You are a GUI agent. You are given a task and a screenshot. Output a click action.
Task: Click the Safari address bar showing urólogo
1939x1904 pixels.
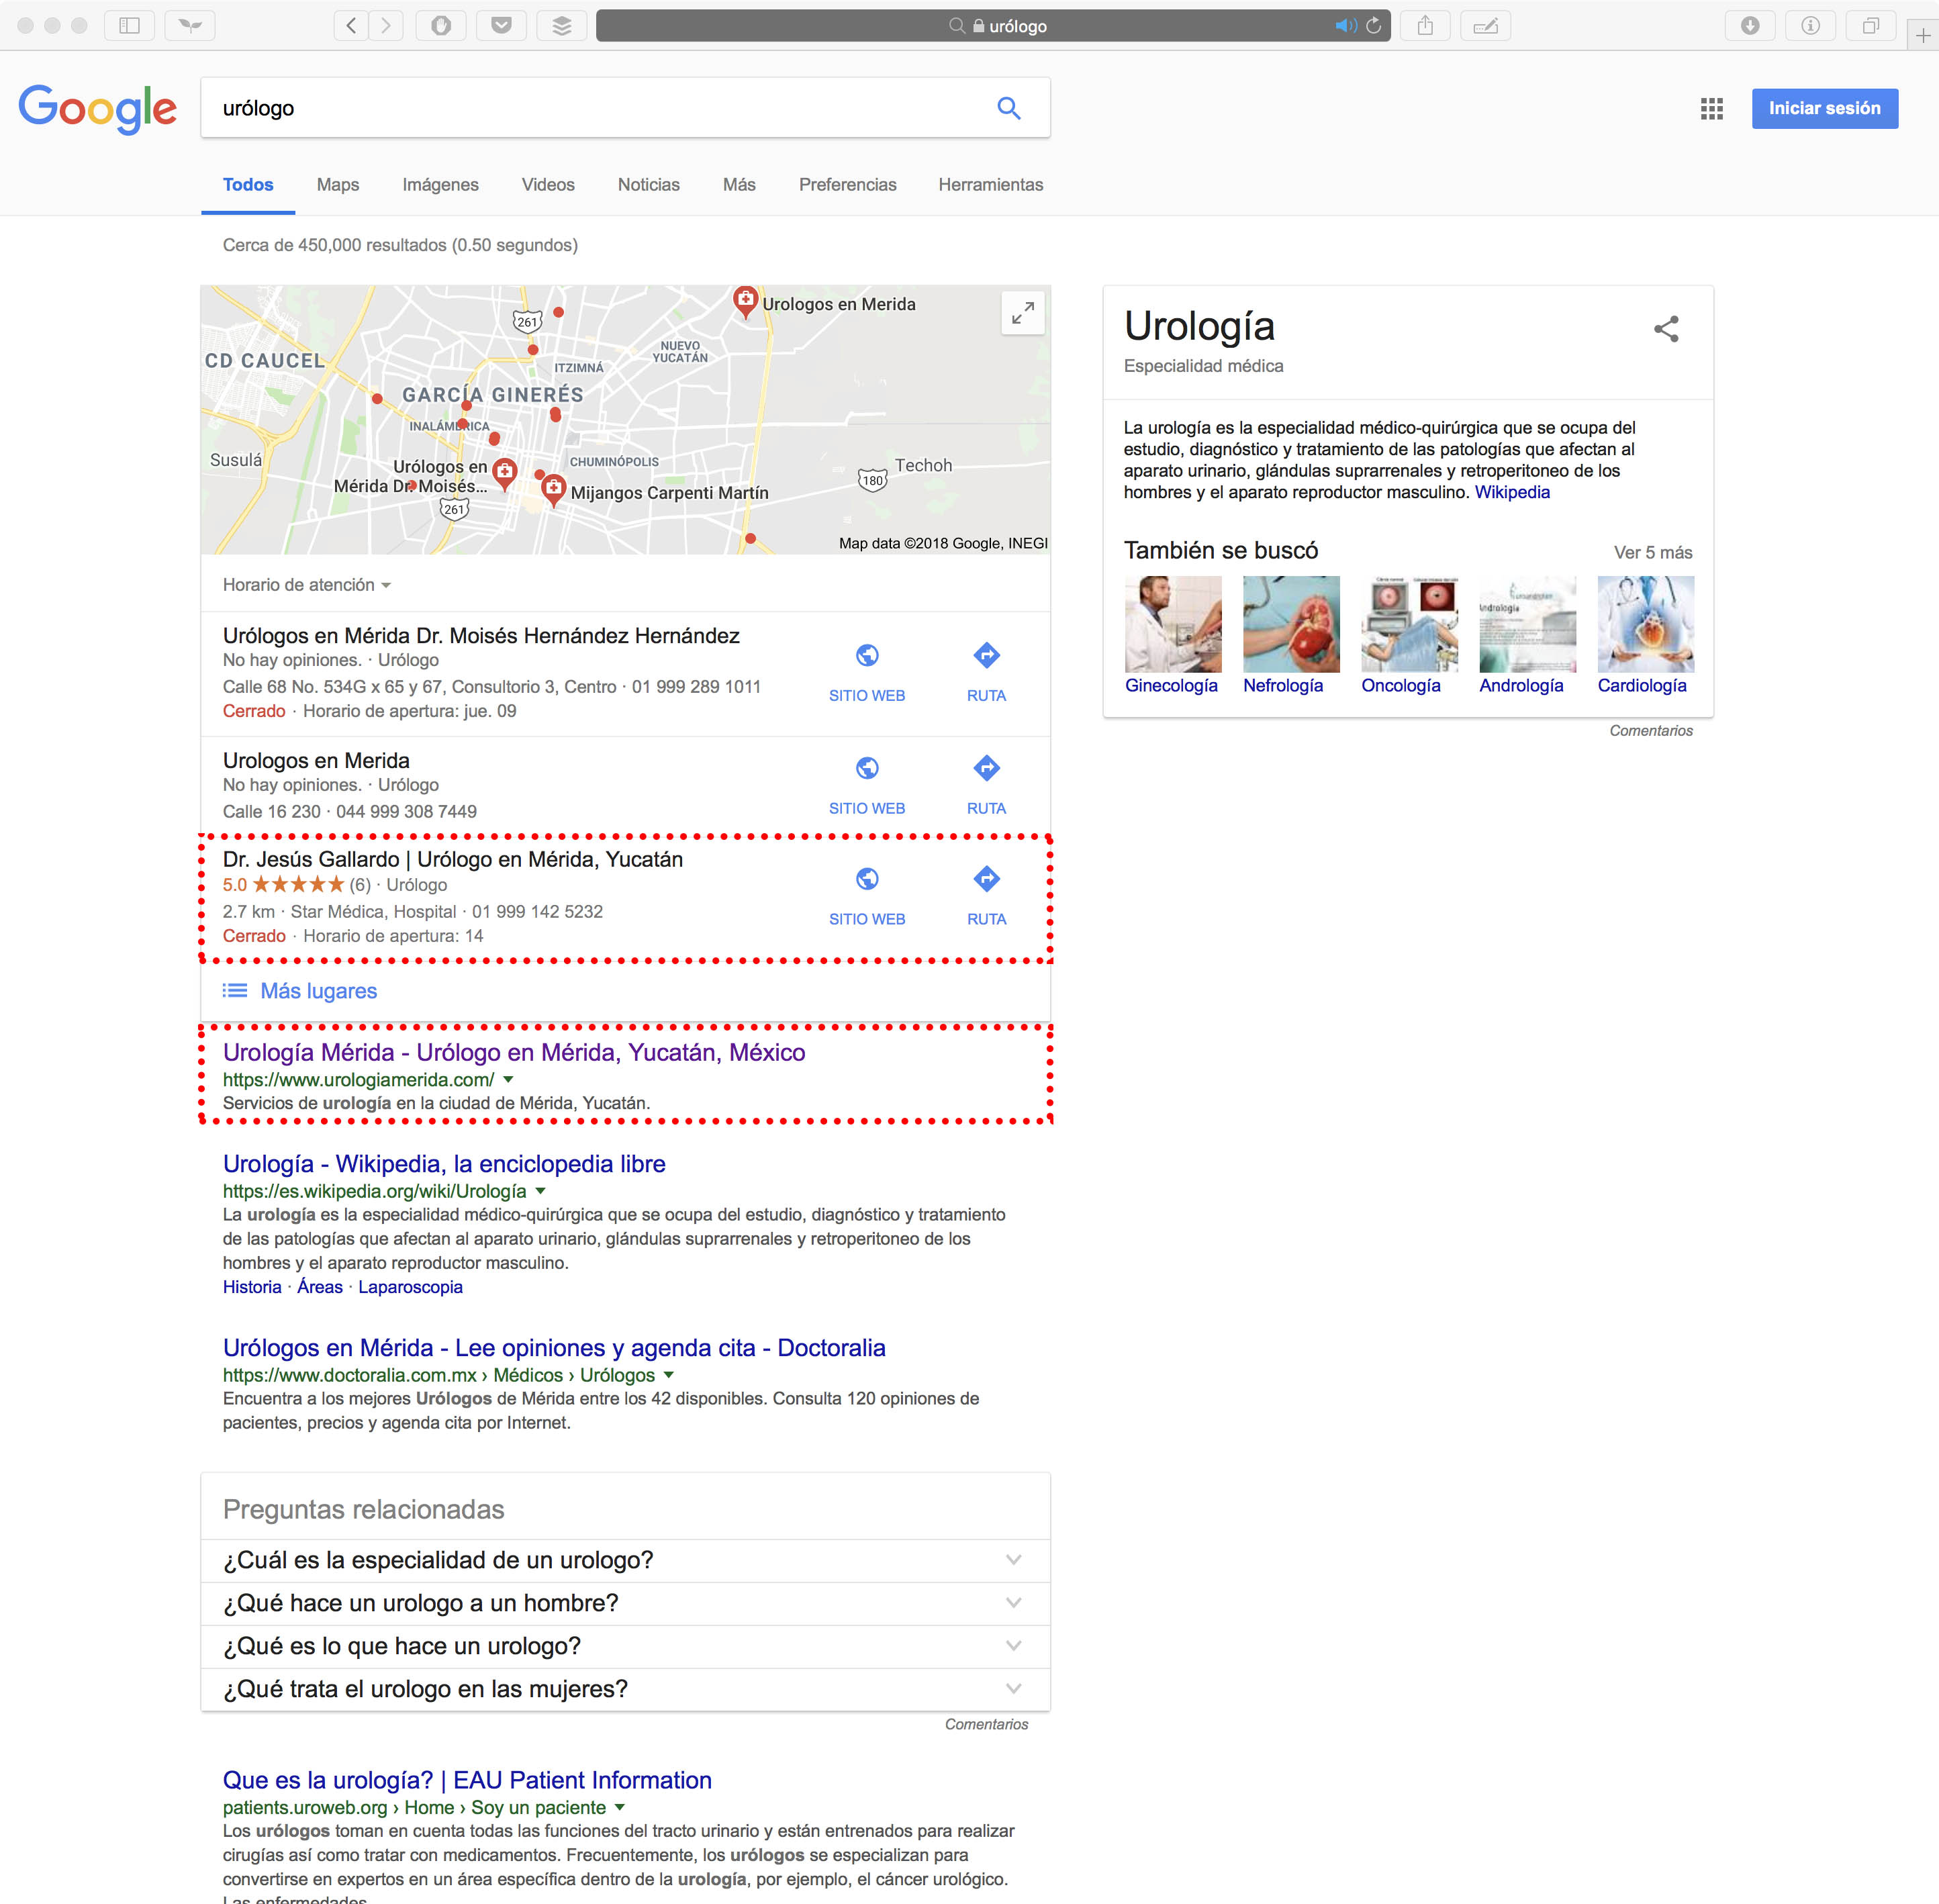tap(993, 26)
